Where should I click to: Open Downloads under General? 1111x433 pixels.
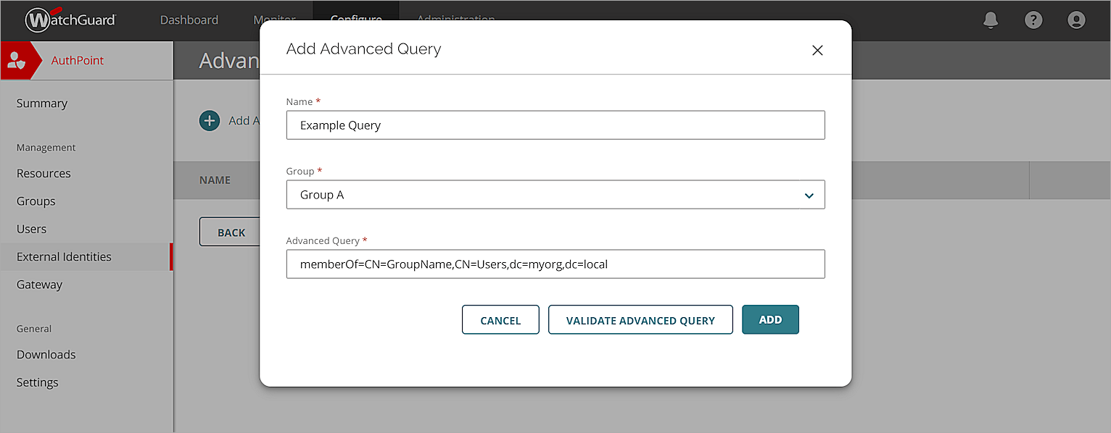tap(46, 355)
